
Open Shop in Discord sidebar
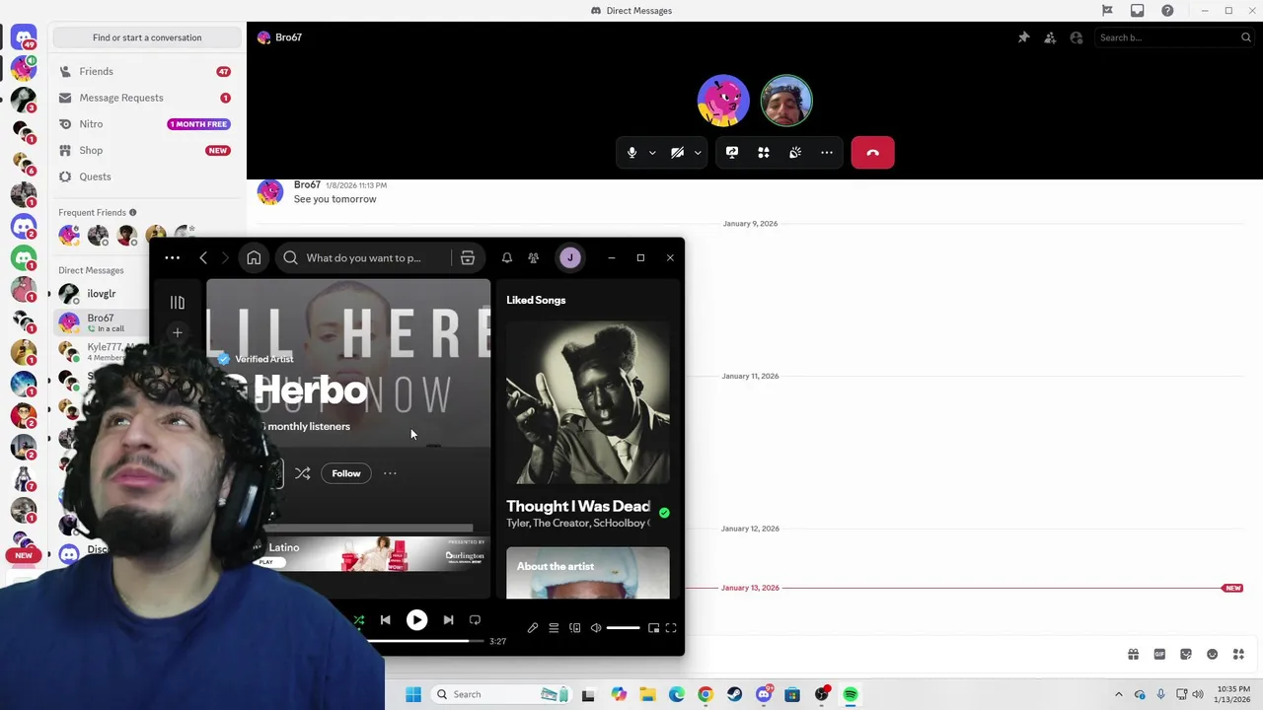click(145, 150)
